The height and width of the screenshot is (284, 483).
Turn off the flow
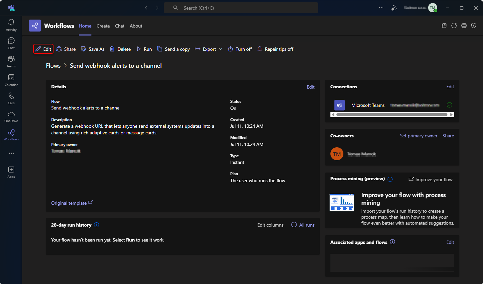pyautogui.click(x=240, y=49)
